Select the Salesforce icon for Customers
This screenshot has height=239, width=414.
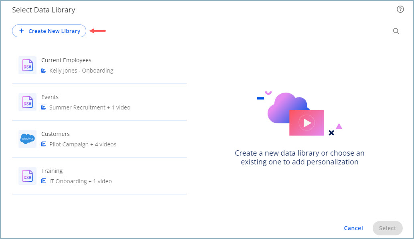(x=27, y=139)
